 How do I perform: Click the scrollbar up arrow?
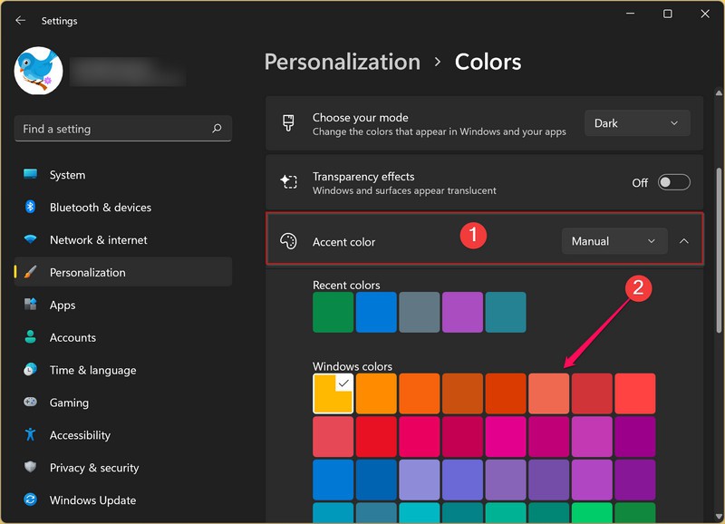[719, 93]
